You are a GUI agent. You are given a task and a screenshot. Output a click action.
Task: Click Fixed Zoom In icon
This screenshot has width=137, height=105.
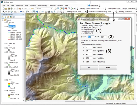coord(15,11)
